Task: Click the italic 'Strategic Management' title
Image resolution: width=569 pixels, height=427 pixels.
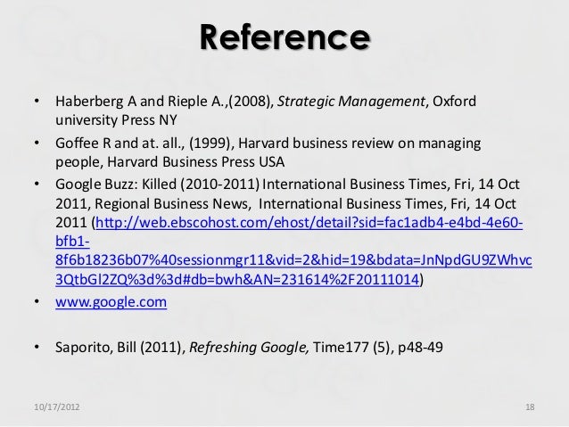Action: point(350,102)
